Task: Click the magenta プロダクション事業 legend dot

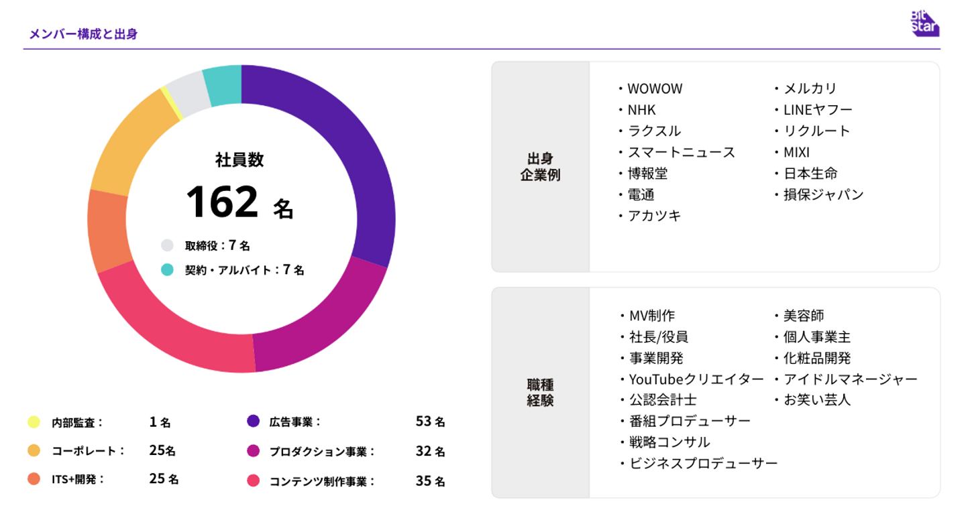Action: pyautogui.click(x=253, y=451)
